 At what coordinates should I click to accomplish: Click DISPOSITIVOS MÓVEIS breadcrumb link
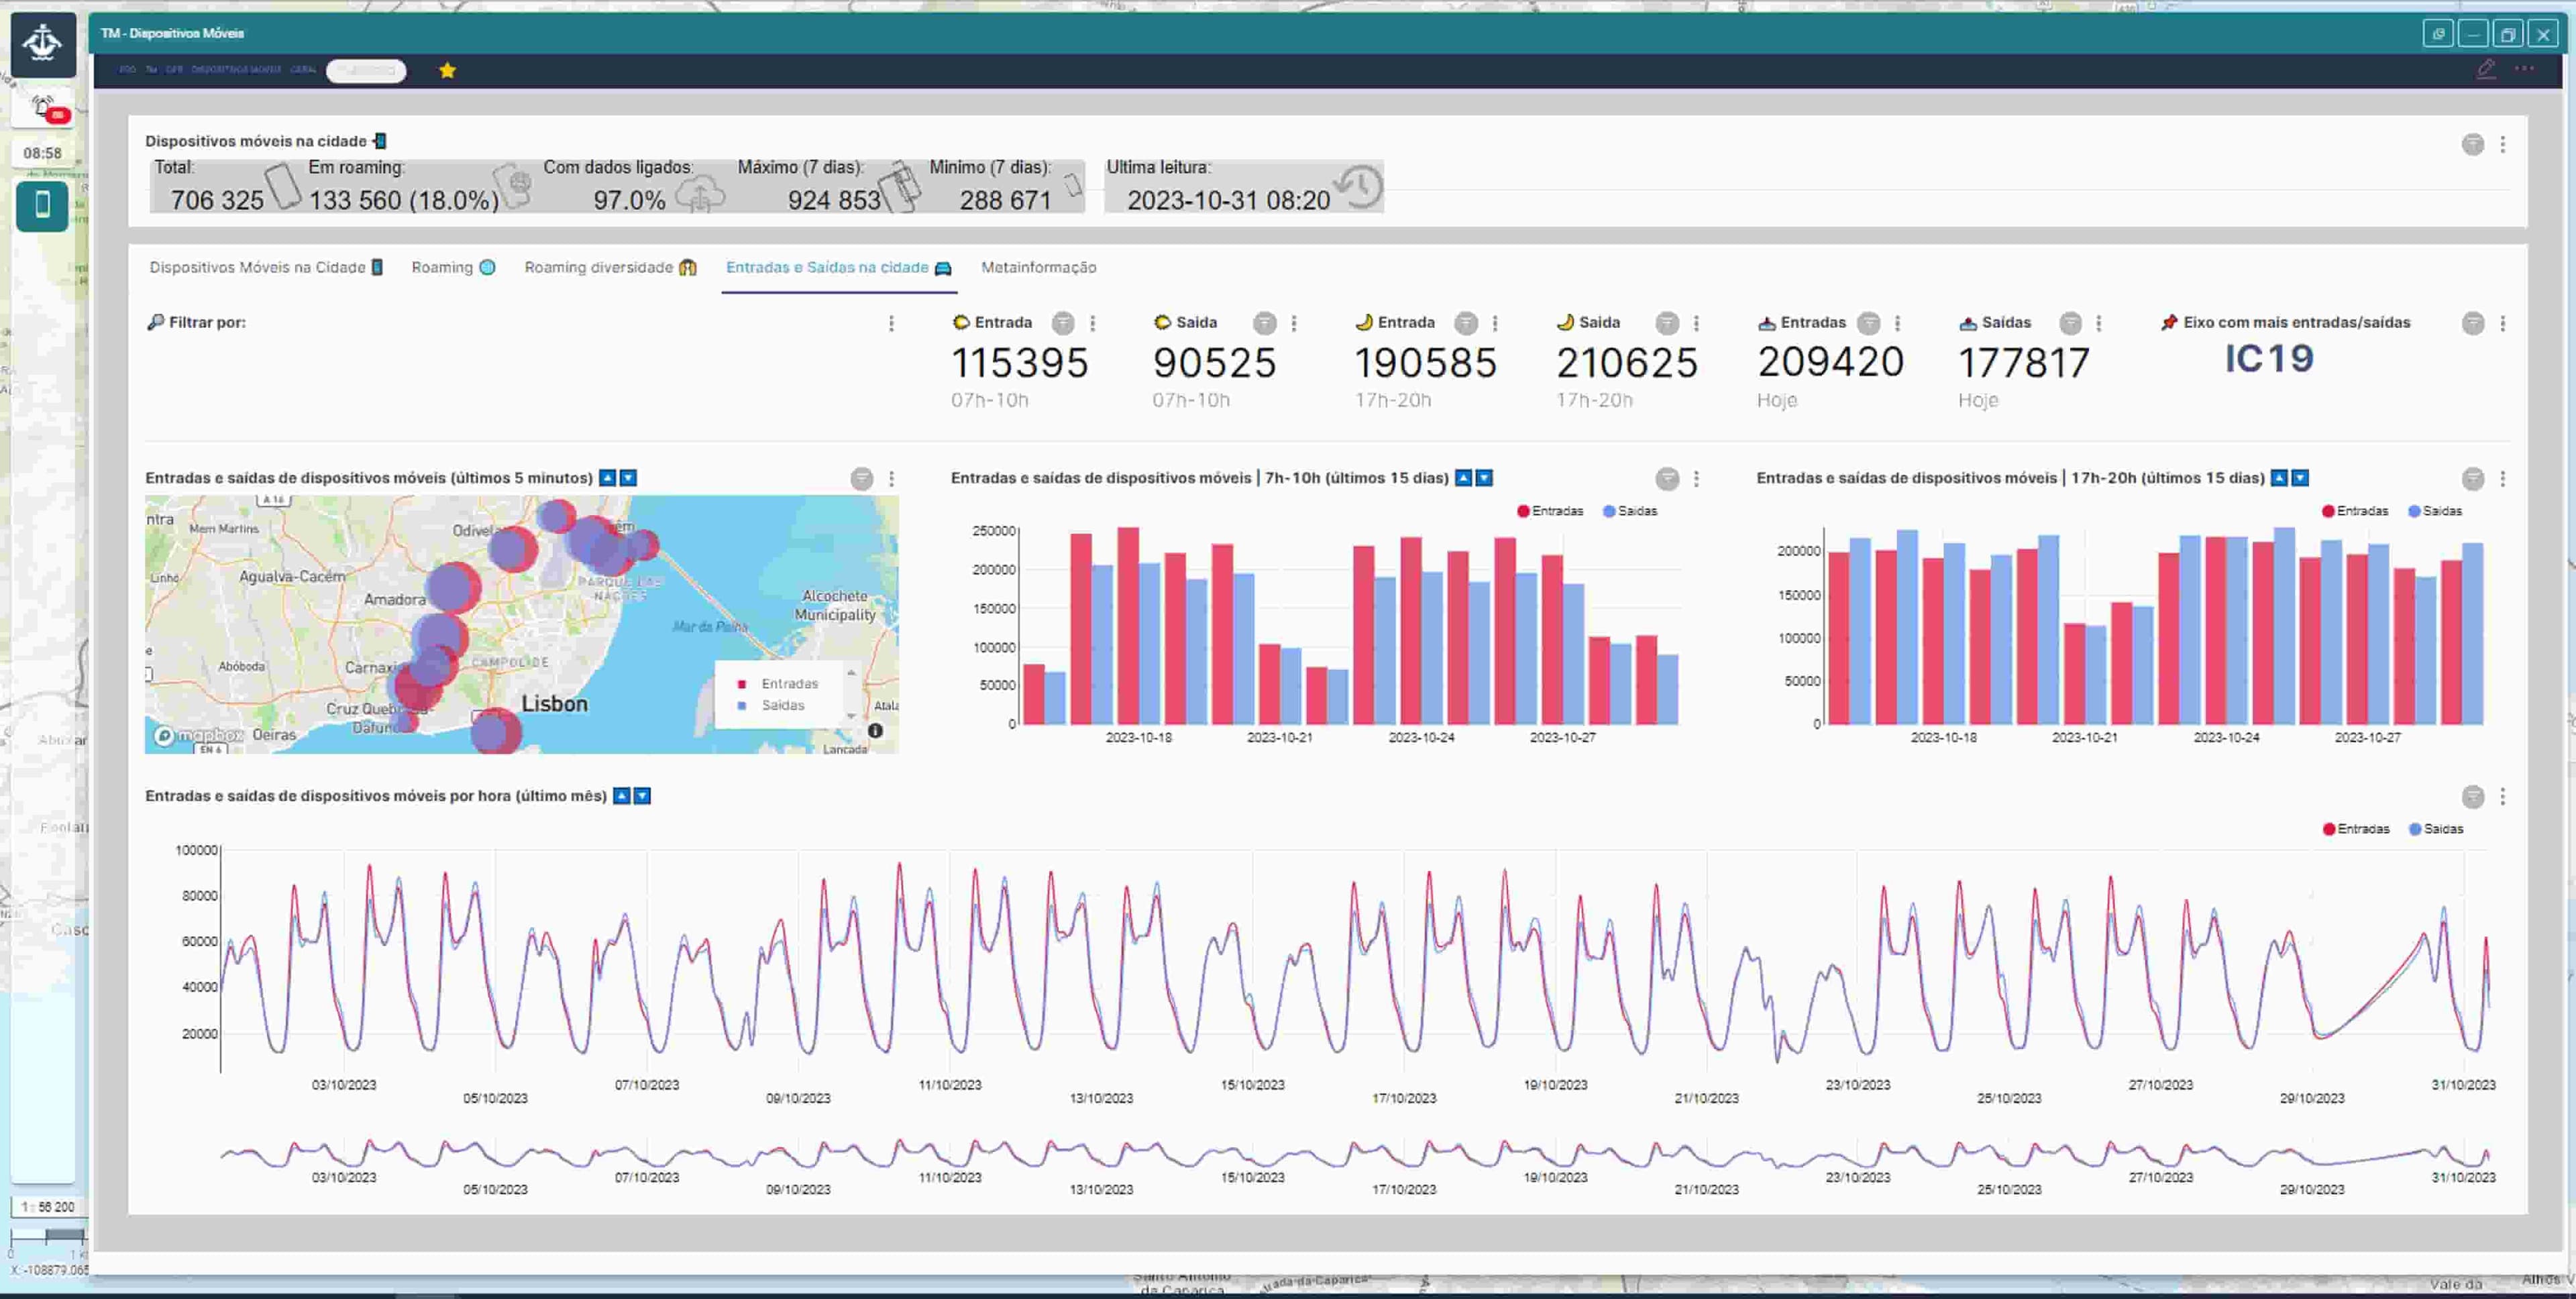236,70
